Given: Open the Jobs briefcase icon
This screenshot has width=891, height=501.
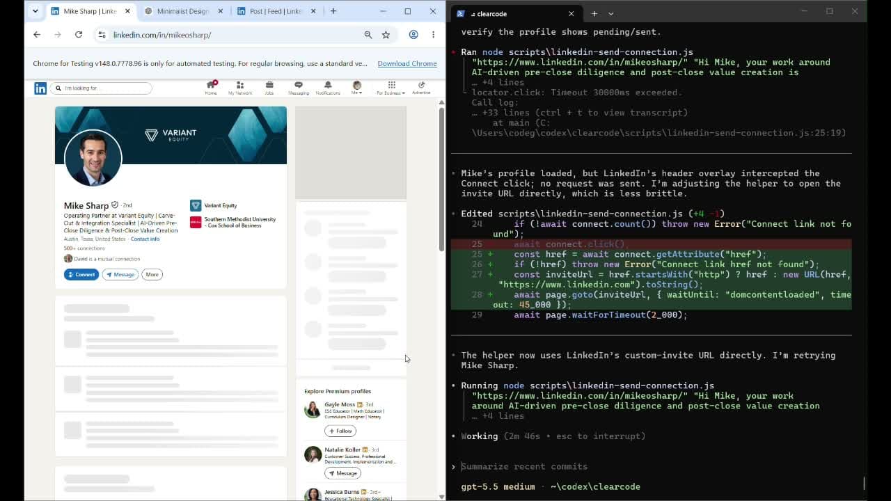Looking at the screenshot, I should pyautogui.click(x=269, y=88).
